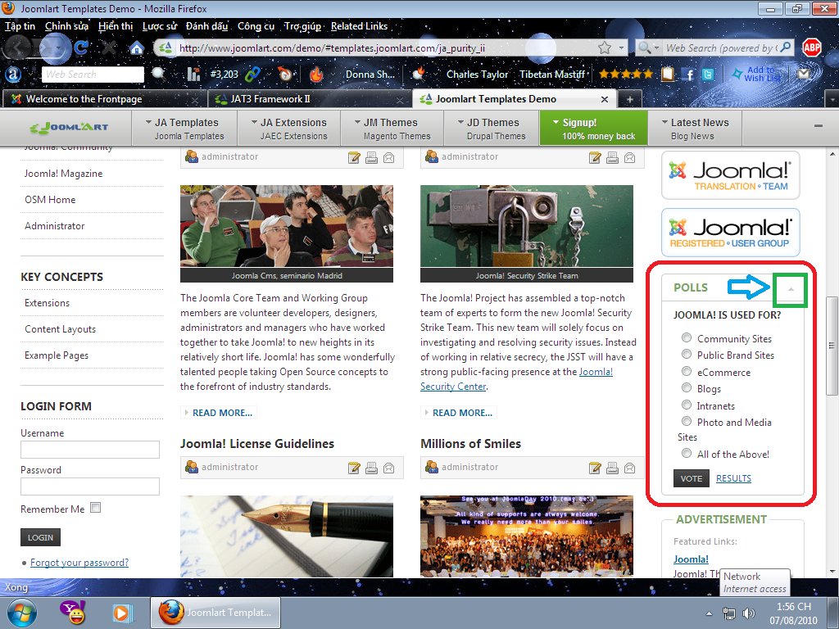The width and height of the screenshot is (839, 629).
Task: Open the poll RESULTS link
Action: click(x=733, y=478)
